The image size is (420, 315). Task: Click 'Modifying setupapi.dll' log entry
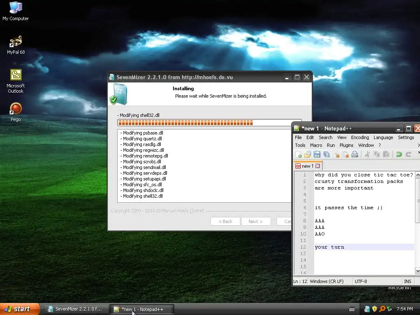143,179
